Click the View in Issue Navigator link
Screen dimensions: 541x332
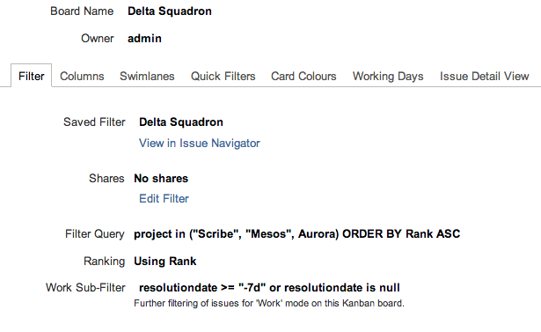pyautogui.click(x=200, y=143)
